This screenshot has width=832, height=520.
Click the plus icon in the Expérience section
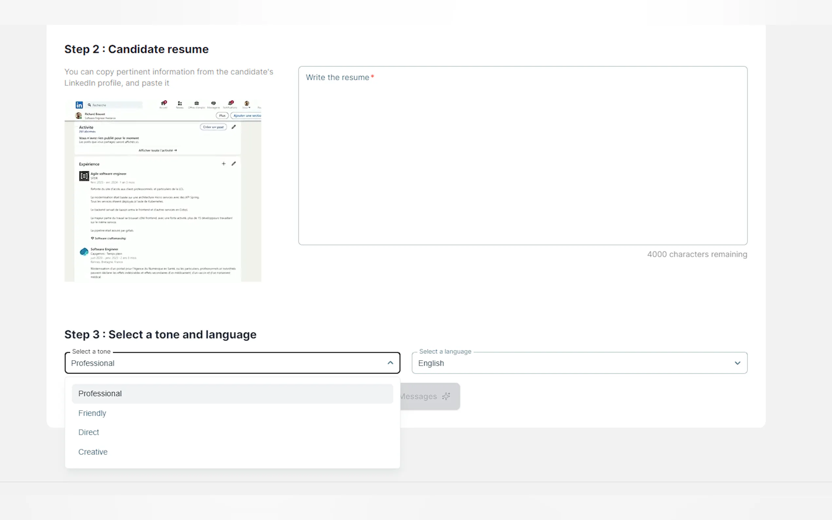[224, 164]
